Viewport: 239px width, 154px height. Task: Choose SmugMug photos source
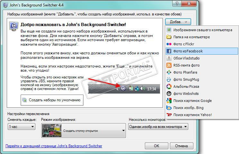[x=202, y=79]
